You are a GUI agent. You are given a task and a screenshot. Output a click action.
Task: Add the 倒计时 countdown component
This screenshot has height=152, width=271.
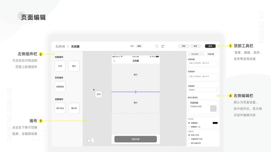click(x=74, y=108)
